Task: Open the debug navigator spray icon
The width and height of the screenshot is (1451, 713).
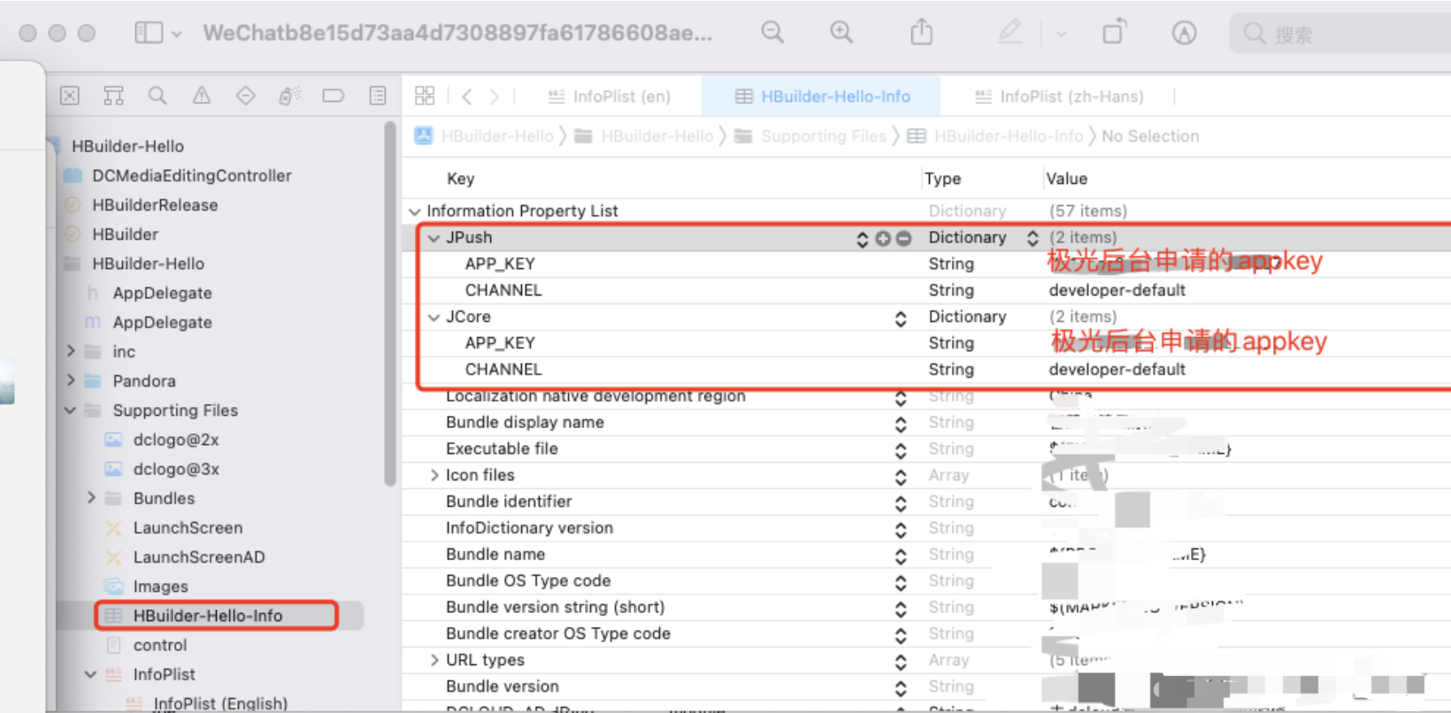Action: [x=289, y=96]
